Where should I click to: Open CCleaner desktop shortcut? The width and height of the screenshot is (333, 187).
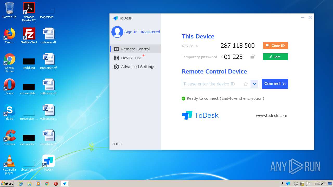point(9,138)
